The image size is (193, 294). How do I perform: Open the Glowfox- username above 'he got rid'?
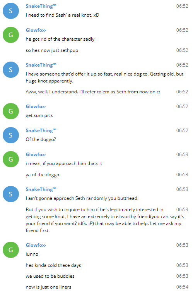tap(36, 30)
